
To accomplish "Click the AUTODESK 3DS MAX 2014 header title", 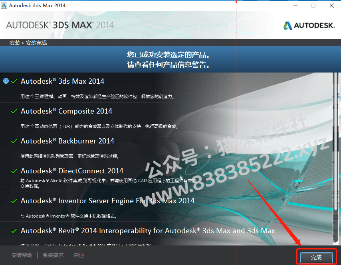I will (60, 25).
